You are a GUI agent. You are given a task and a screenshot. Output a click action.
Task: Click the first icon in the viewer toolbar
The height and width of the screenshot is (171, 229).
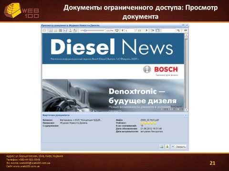[x=44, y=30]
